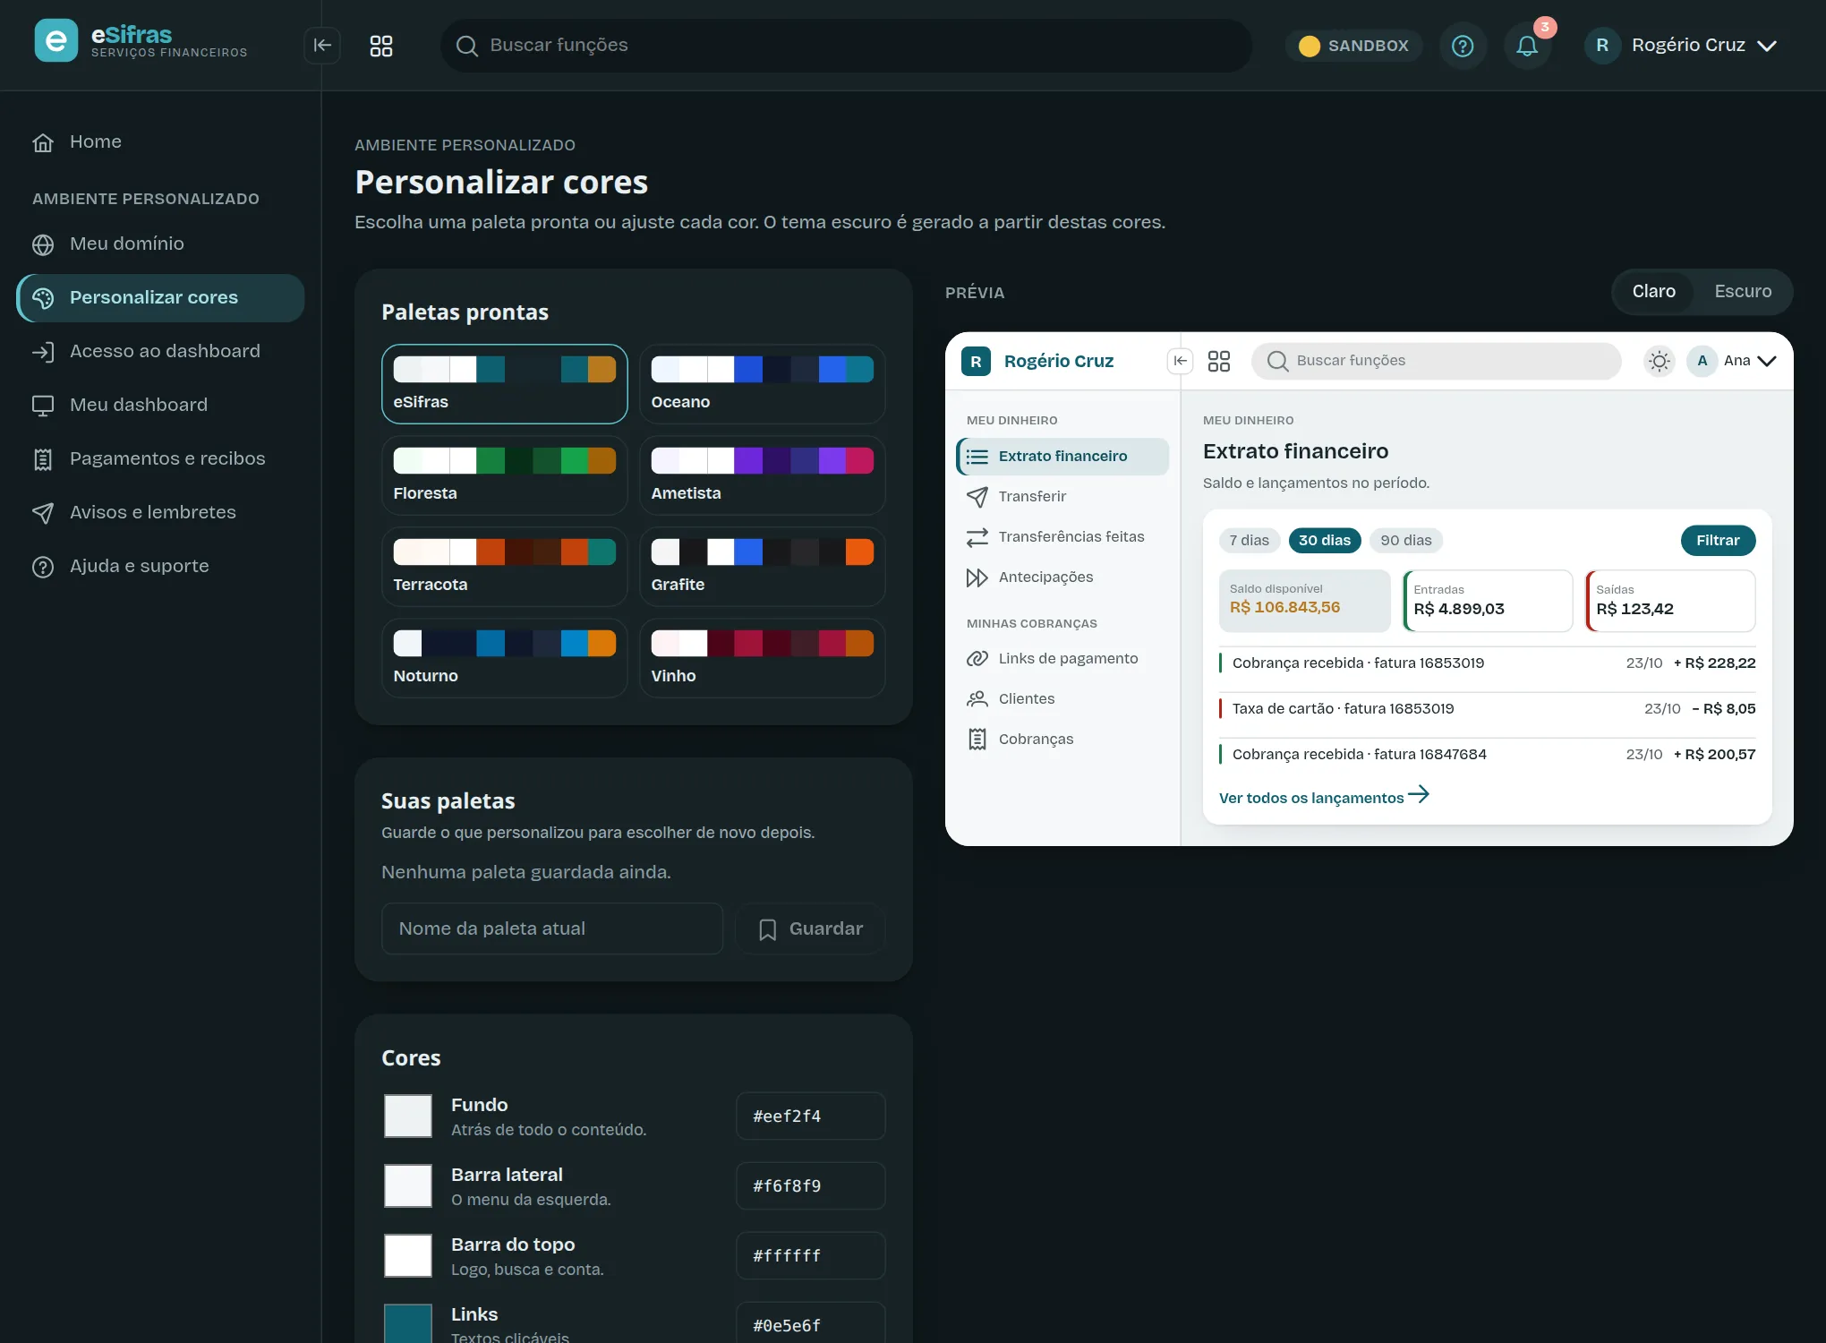
Task: Click the sun theme icon in preview
Action: pos(1660,361)
